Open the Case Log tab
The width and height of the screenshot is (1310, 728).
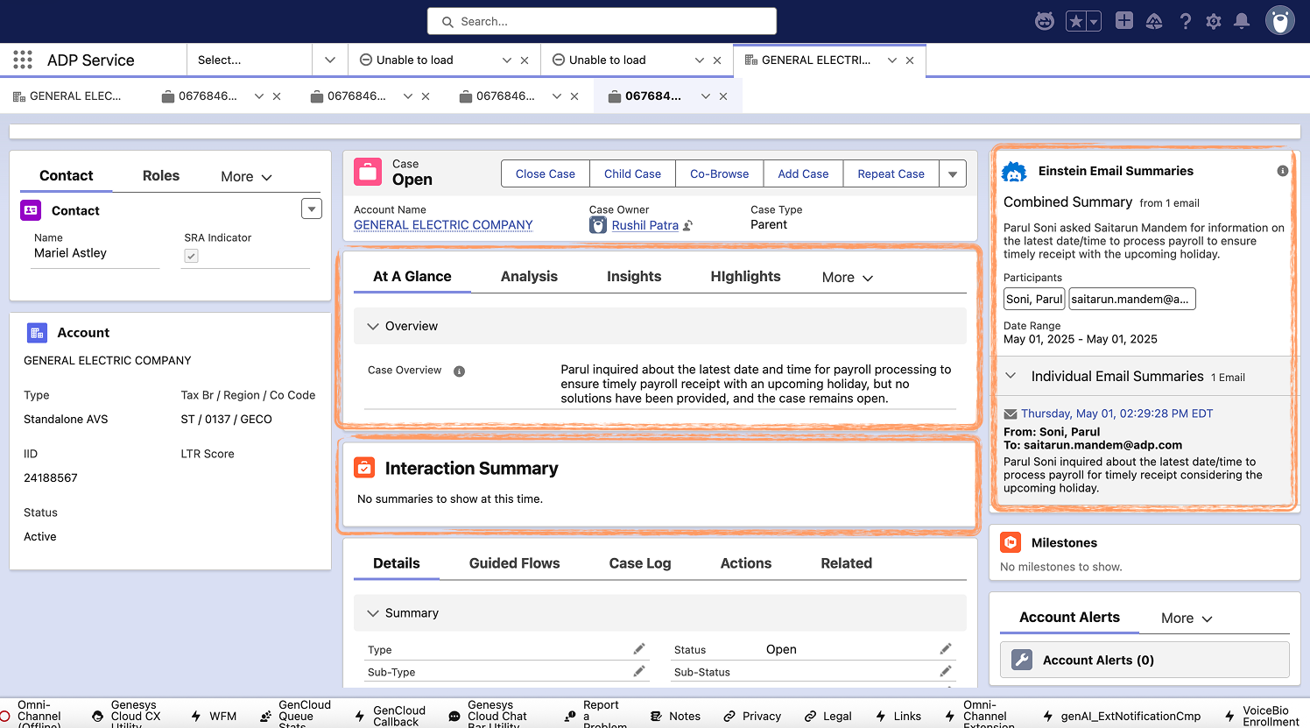point(639,563)
